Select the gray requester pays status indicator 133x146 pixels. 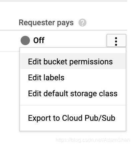click(x=25, y=40)
